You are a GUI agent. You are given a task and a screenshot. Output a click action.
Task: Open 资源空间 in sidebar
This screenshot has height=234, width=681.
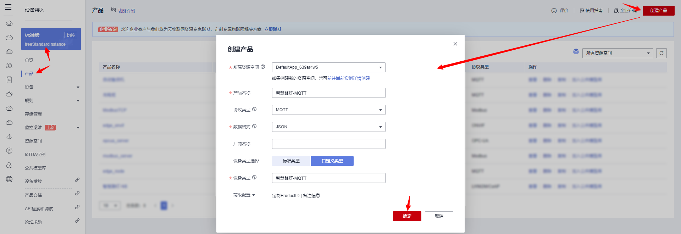(33, 141)
